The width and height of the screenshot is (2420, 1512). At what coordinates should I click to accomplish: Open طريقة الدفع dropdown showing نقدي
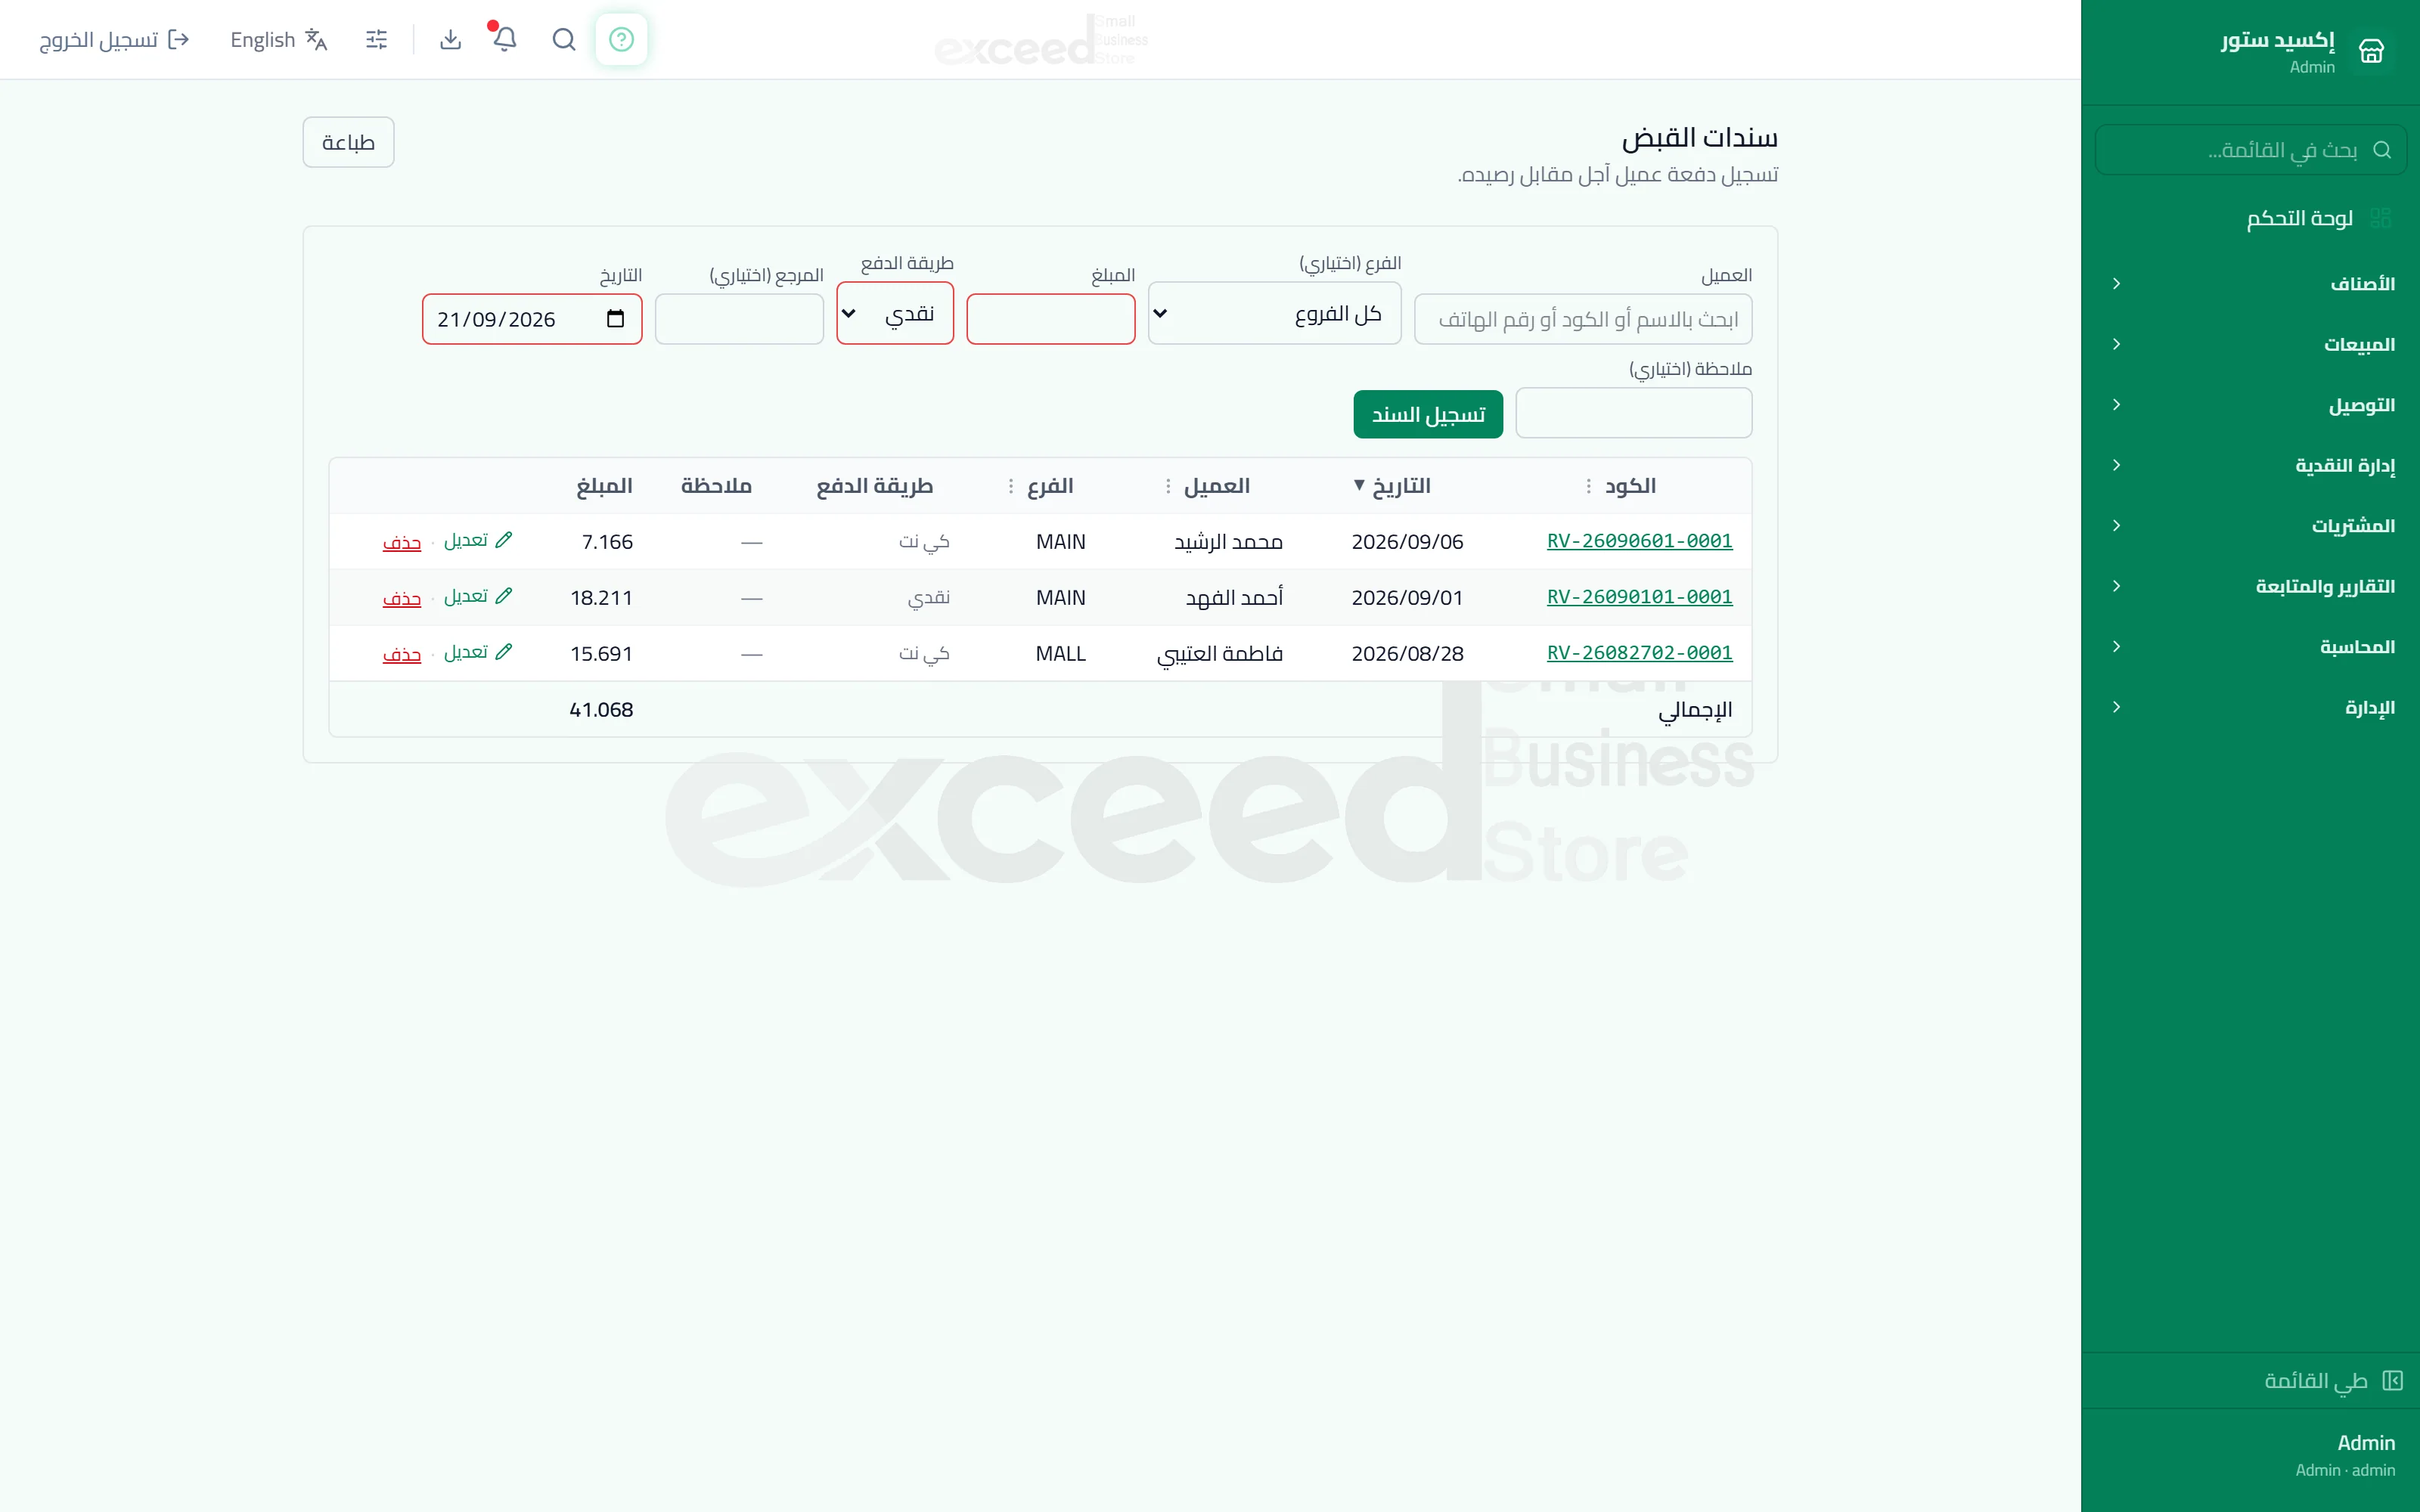[895, 313]
